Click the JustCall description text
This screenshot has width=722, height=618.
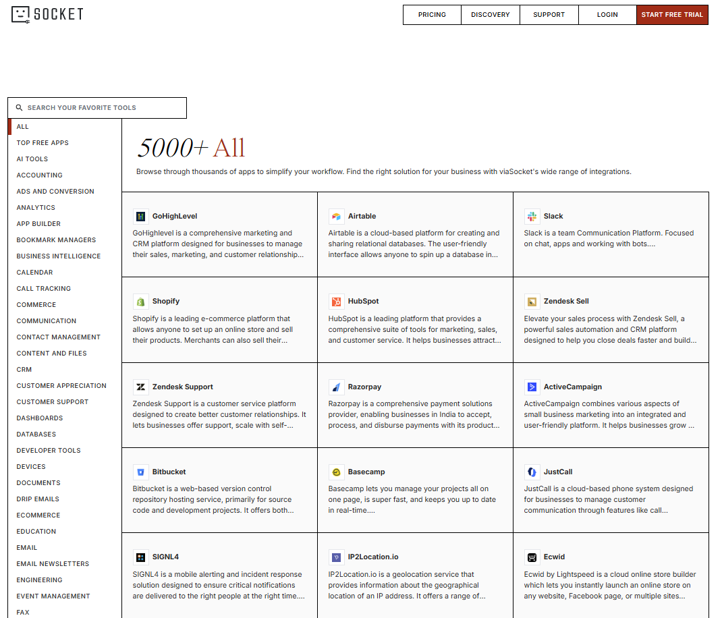(x=608, y=500)
